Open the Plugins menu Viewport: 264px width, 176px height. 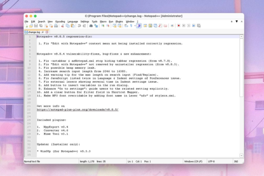(119, 22)
